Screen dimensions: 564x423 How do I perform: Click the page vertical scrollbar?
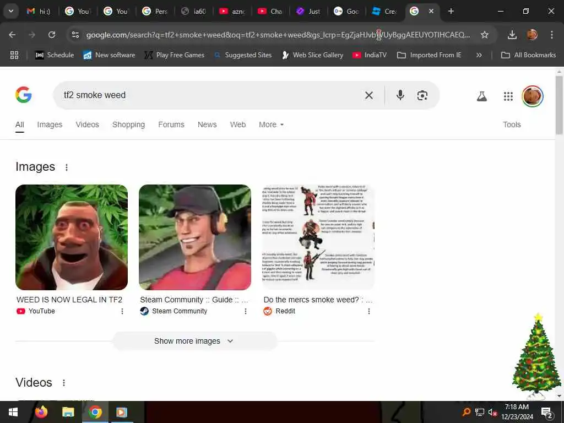coord(559,105)
